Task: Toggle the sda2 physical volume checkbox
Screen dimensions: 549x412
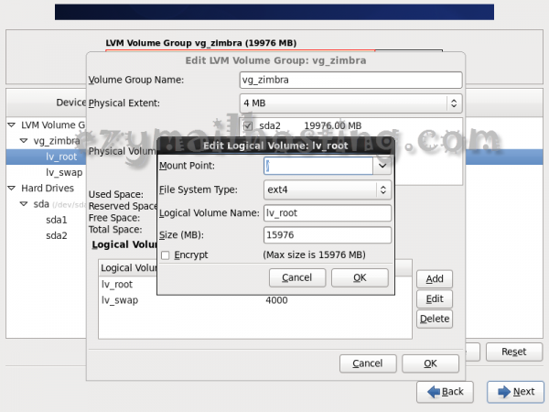Action: click(248, 125)
